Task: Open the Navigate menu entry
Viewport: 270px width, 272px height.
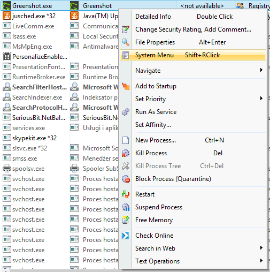Action: coord(193,71)
